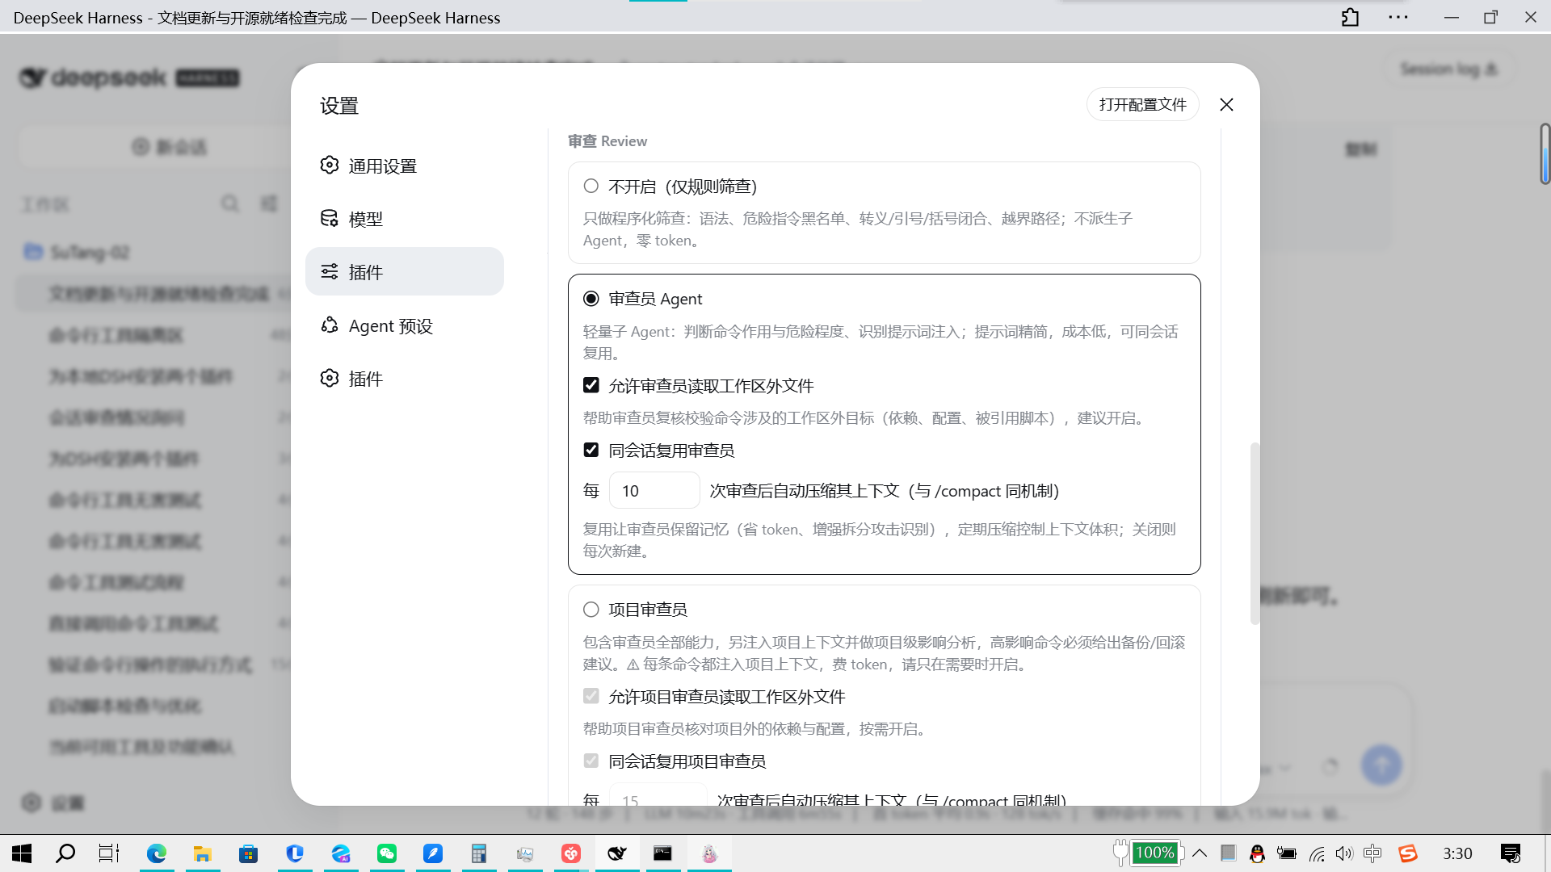Viewport: 1551px width, 872px height.
Task: Toggle 同会话复用审查员 checkbox
Action: coord(591,450)
